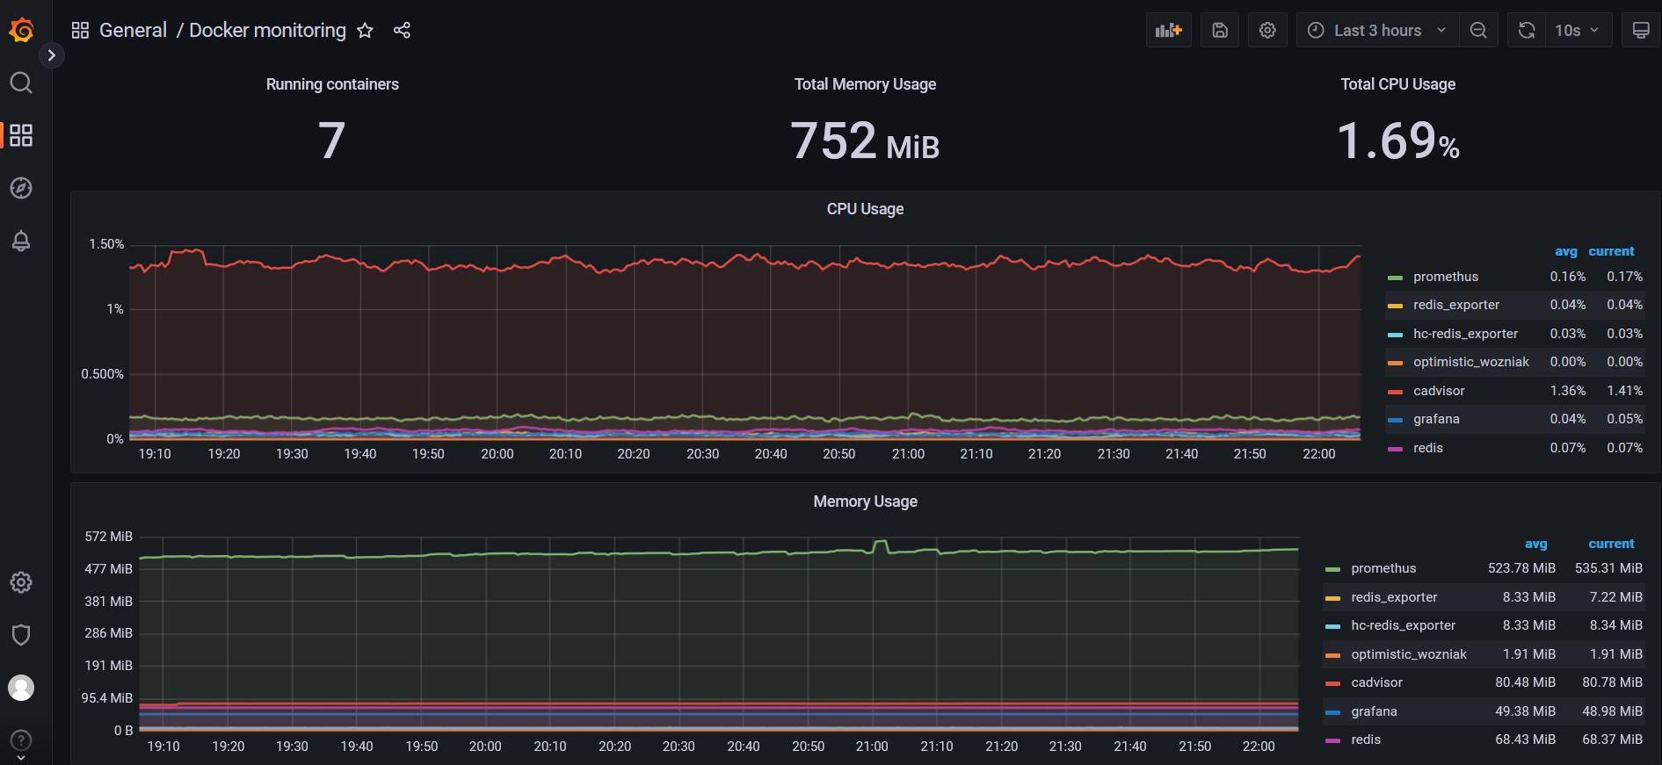
Task: Toggle grafana series in Memory Usage legend
Action: click(x=1374, y=711)
